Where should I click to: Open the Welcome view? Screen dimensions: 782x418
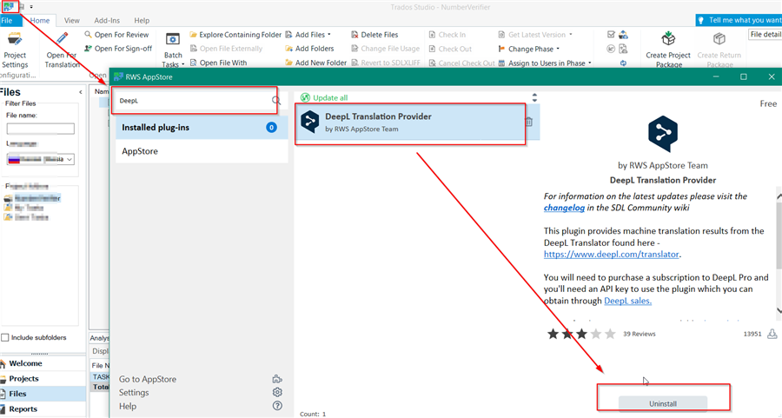43,363
